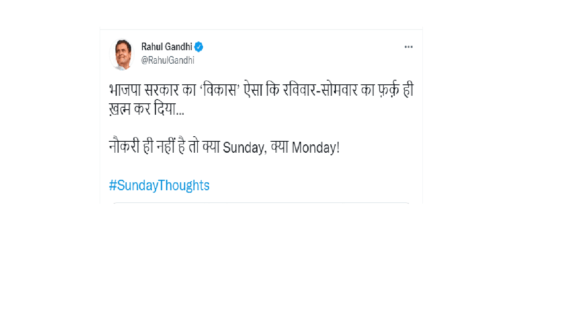Image resolution: width=577 pixels, height=324 pixels.
Task: Click the second क्या before Monday
Action: pos(280,148)
